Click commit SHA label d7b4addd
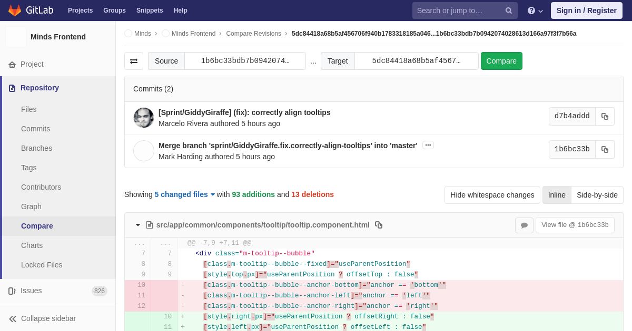 click(572, 117)
